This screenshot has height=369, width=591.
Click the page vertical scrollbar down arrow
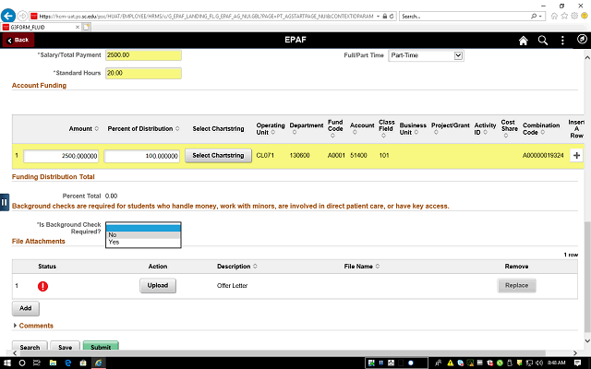click(587, 340)
